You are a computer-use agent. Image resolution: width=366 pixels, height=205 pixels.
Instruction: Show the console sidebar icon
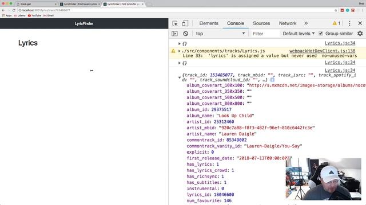pos(174,34)
